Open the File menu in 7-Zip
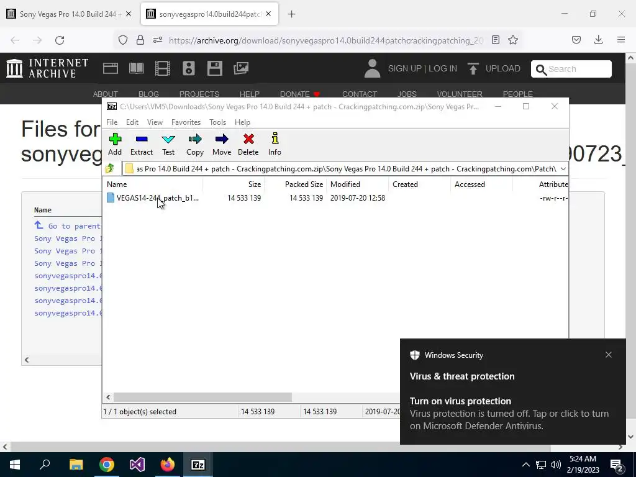This screenshot has height=477, width=636. [112, 122]
